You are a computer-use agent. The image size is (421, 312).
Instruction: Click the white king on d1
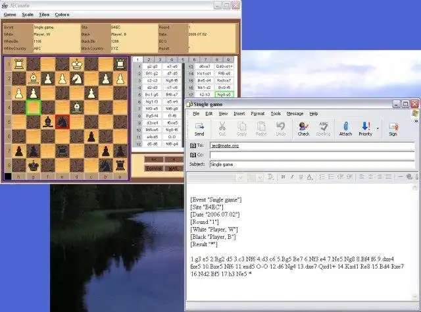coord(77,65)
